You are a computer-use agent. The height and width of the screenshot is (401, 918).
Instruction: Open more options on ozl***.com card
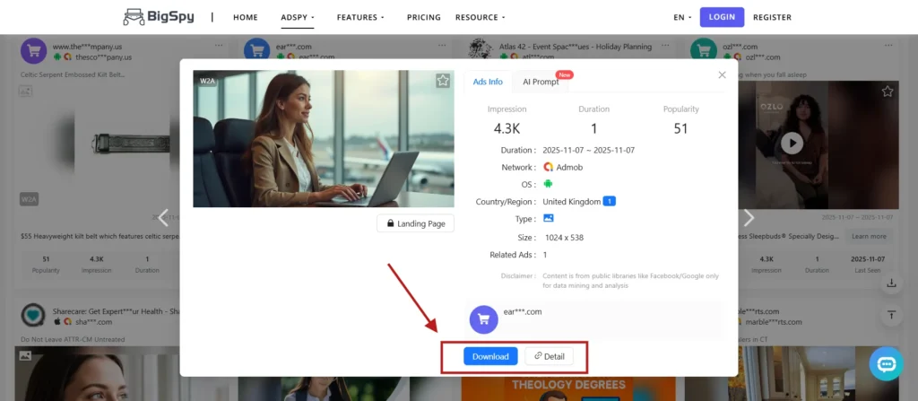(x=889, y=45)
